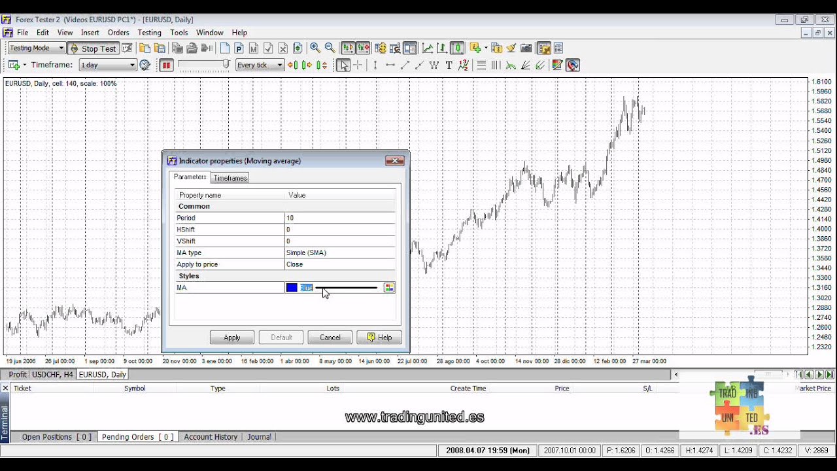
Task: Click the shapes drawing tool icon
Action: pos(557,65)
